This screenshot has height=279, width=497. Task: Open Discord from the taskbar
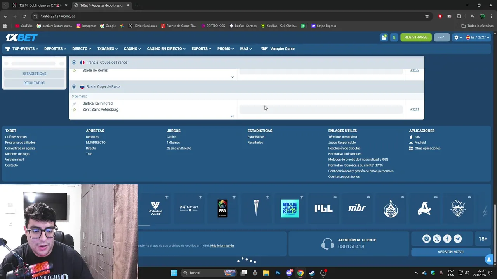(289, 273)
